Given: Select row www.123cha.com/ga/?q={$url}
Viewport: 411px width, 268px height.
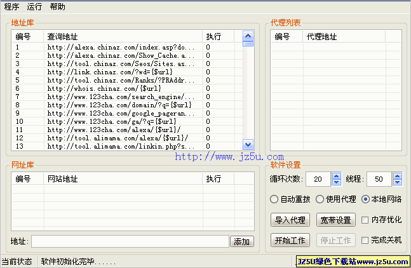Looking at the screenshot, I should 127,121.
